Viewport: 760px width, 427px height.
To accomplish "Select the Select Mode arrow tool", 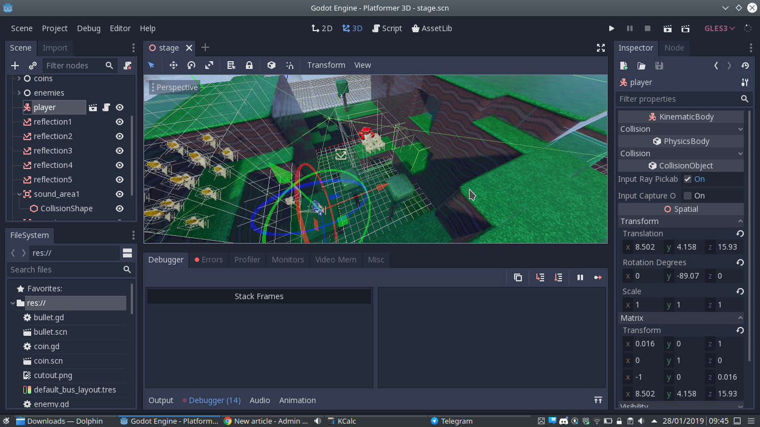I will 151,65.
